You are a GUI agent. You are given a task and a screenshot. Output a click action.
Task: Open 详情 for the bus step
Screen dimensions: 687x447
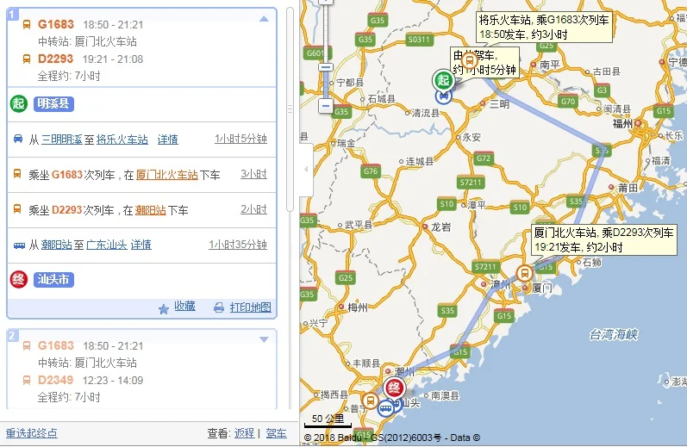coord(141,245)
